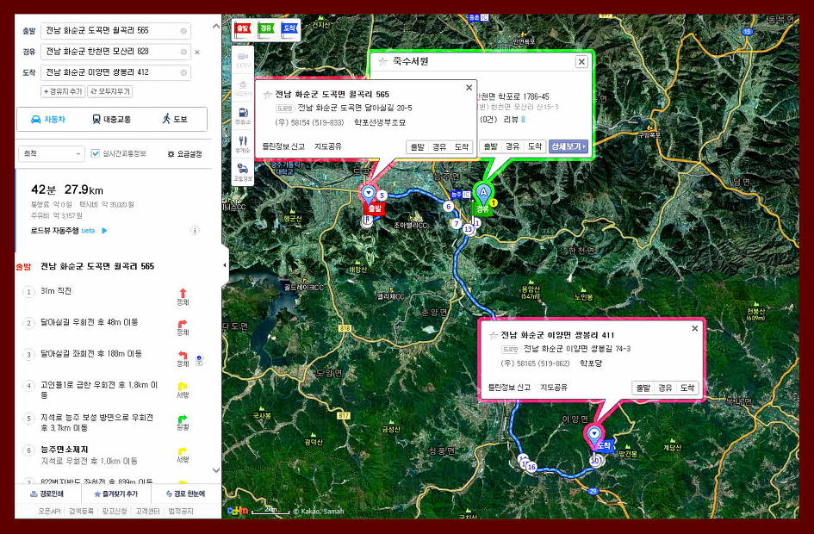Viewport: 814px width, 534px height.
Task: Click the green 경유 A marker on map
Action: [x=483, y=195]
